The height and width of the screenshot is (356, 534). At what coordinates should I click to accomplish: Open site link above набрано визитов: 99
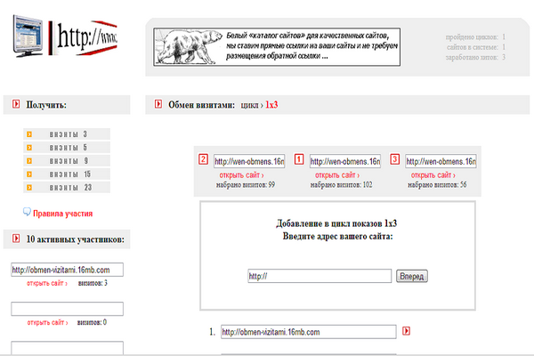241,175
